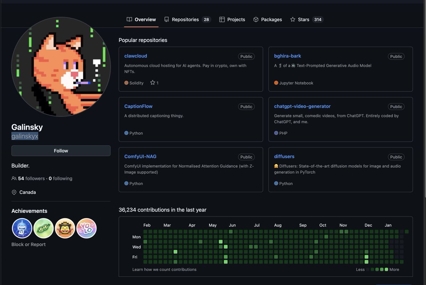
Task: Click the Popular repositories heading
Action: point(143,40)
